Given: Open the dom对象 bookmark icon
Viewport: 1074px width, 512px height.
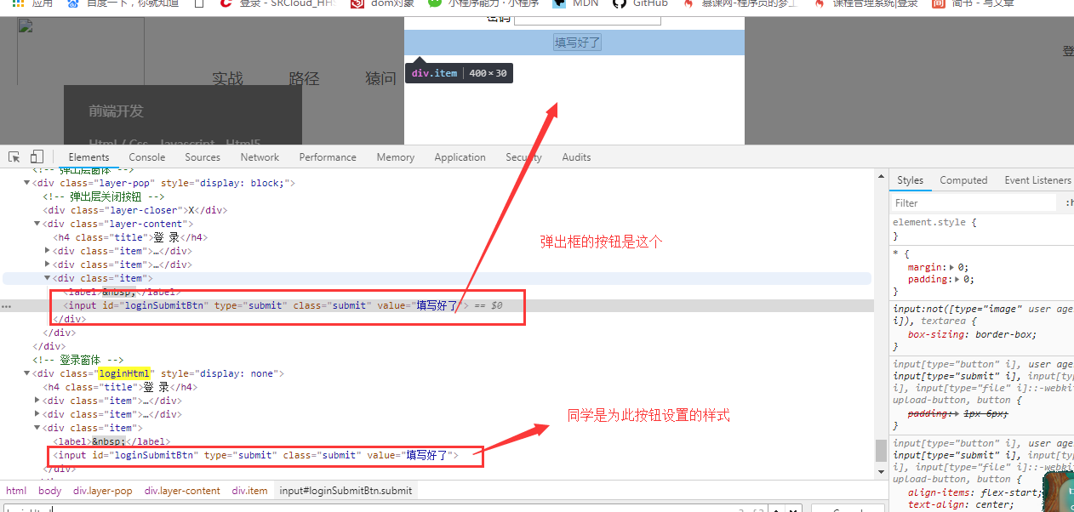Looking at the screenshot, I should (357, 3).
